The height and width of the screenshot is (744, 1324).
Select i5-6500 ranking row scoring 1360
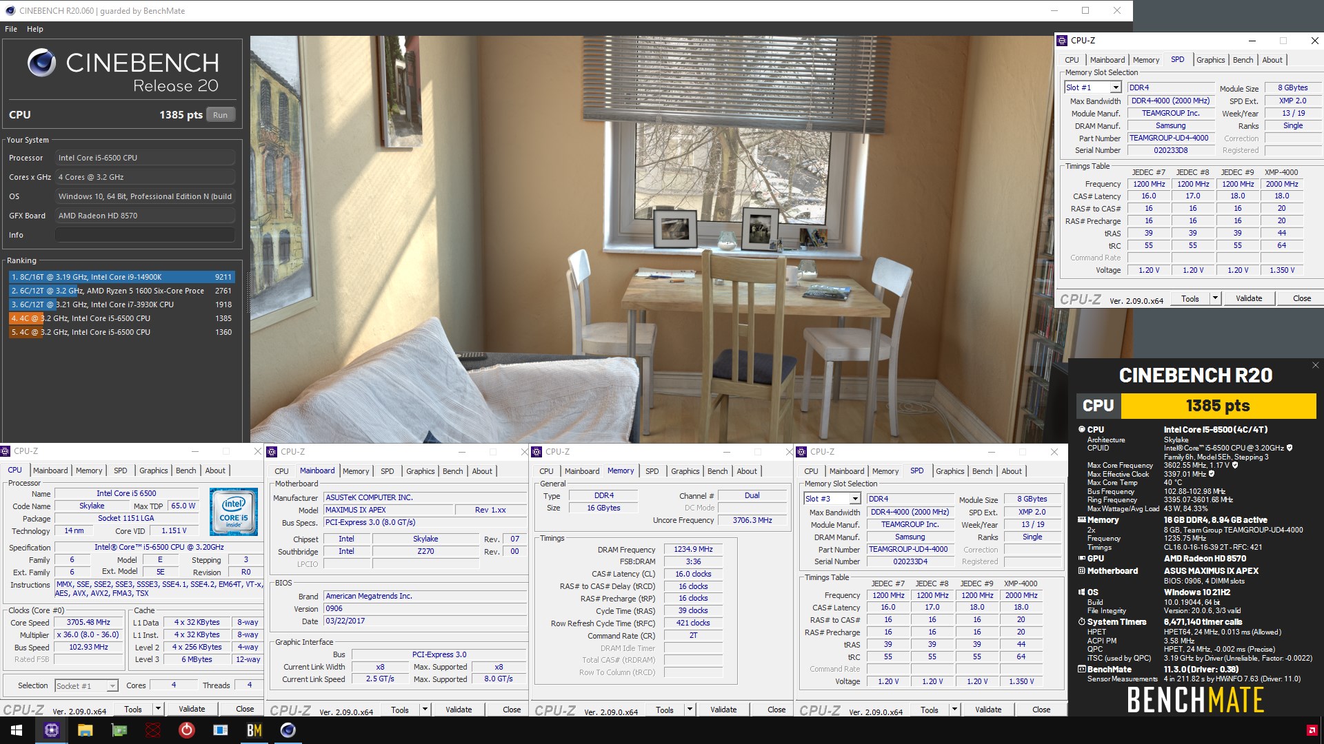click(121, 332)
